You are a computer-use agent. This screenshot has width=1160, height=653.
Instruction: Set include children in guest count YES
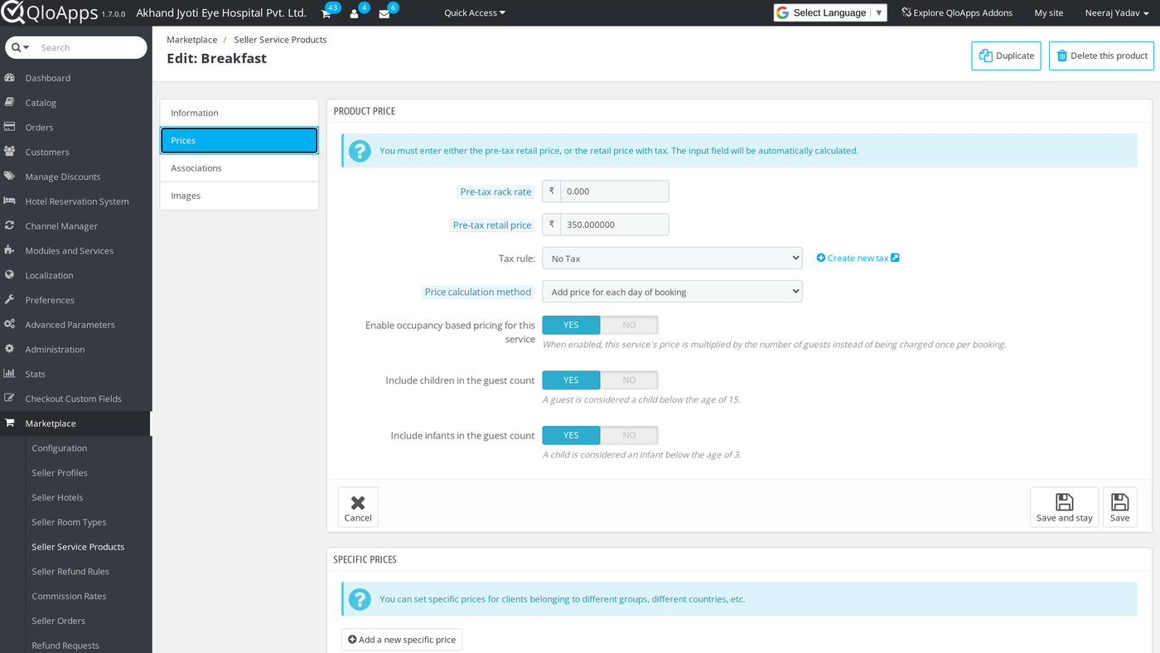pos(571,380)
